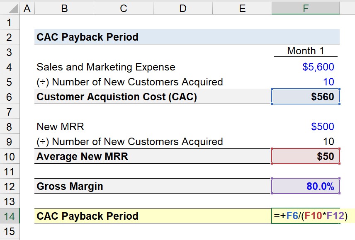Select row 14 header

[10, 216]
